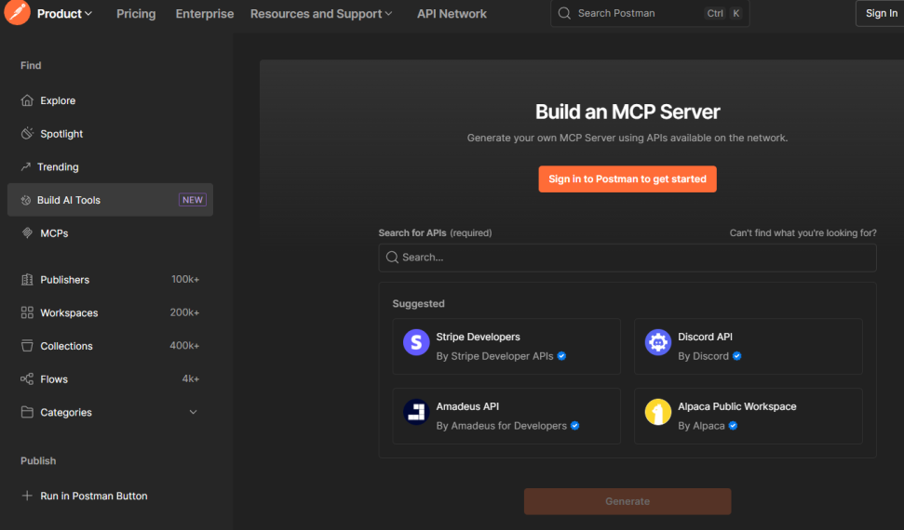
Task: Select the Stripe Developers suggestion card
Action: 506,346
